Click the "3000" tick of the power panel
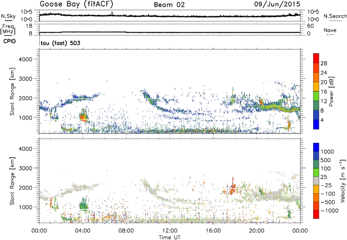This screenshot has height=240, width=347. tap(25, 79)
